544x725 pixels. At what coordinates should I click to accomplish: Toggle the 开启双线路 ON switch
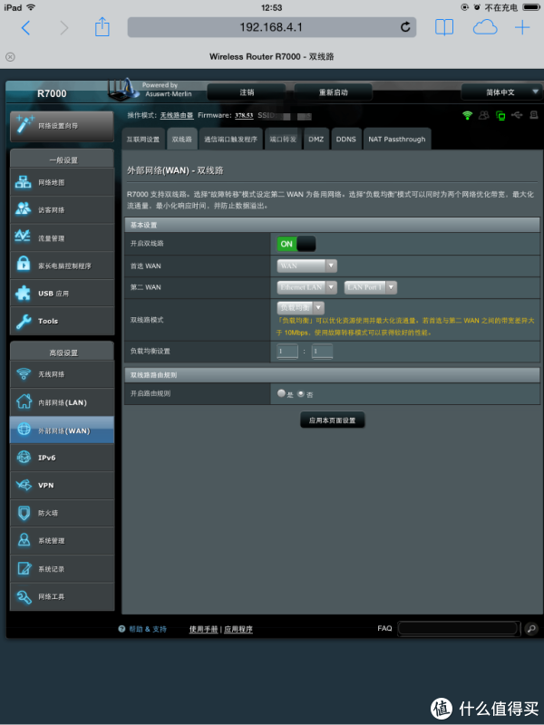pos(296,244)
